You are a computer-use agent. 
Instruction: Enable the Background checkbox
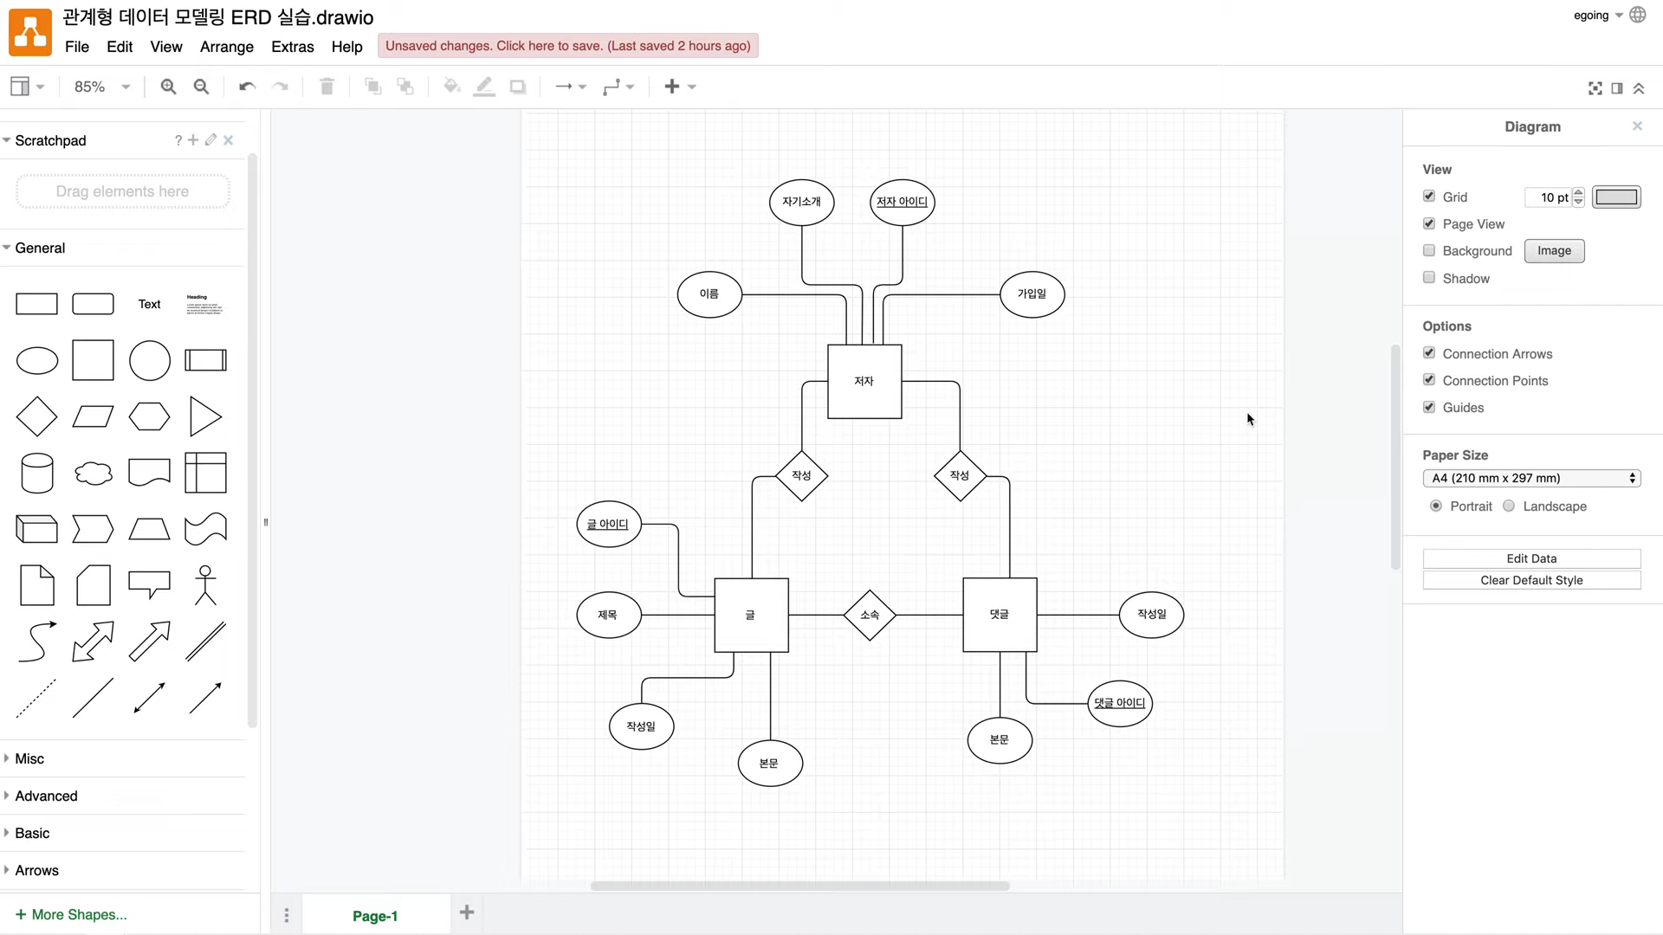tap(1429, 250)
